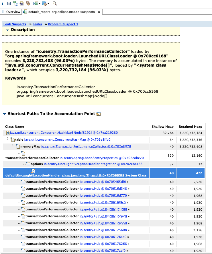Open the Overview info toolbar icon
Screen dimensions: 212x254
point(3,3)
